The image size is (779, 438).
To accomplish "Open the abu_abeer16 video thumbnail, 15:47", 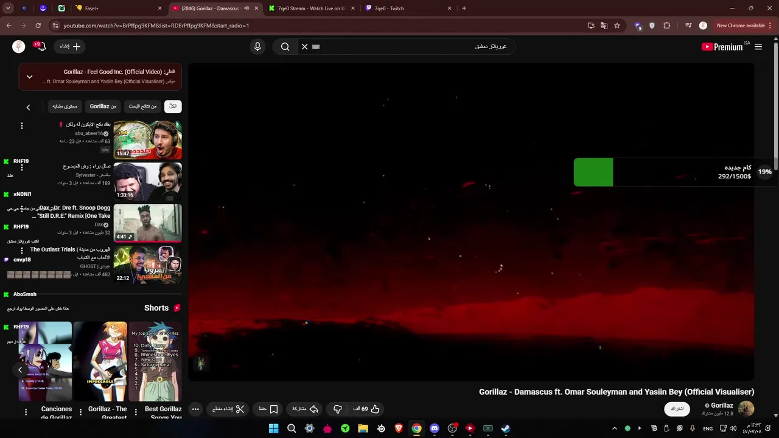I will 147,139.
